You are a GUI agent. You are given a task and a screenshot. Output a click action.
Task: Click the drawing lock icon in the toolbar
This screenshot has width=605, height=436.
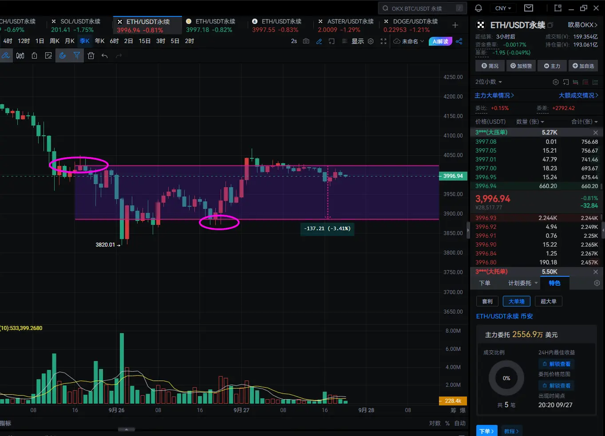tap(34, 55)
